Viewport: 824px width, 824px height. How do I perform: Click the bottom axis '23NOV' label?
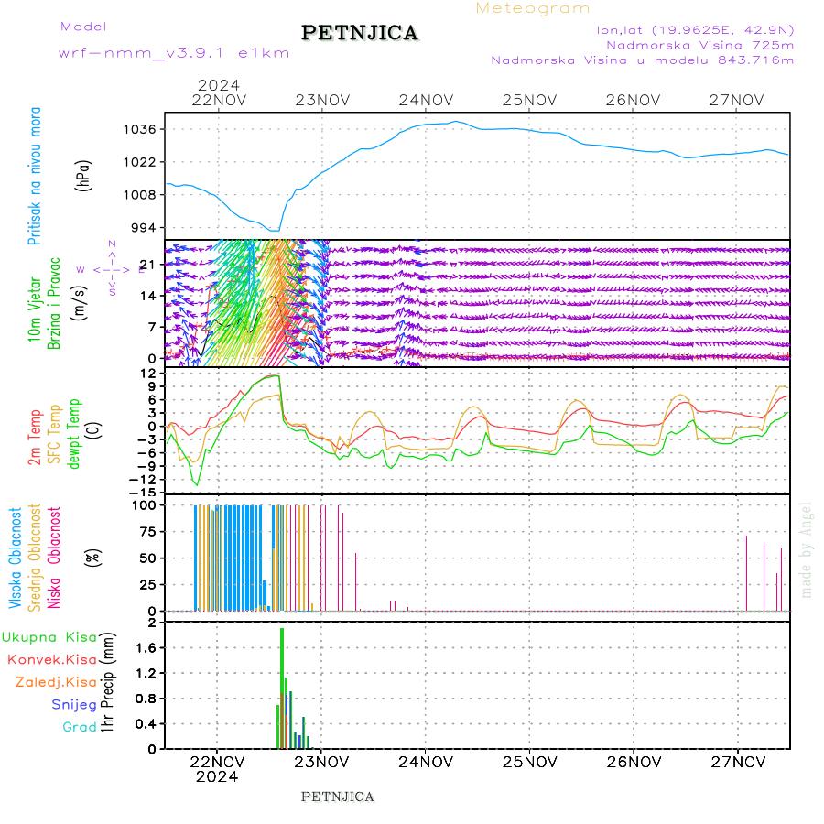(321, 762)
